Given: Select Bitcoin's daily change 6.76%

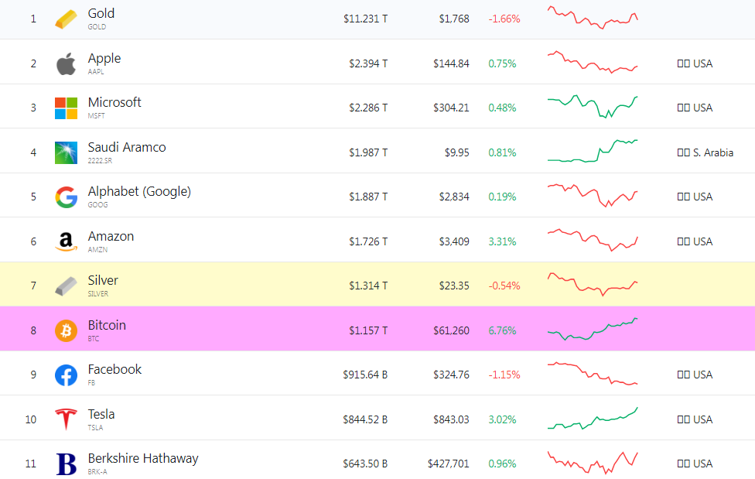Looking at the screenshot, I should 502,330.
